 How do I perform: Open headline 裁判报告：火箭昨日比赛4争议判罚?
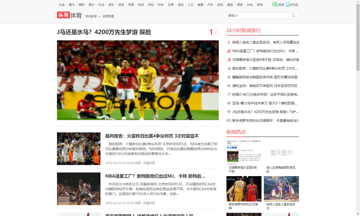(x=152, y=136)
